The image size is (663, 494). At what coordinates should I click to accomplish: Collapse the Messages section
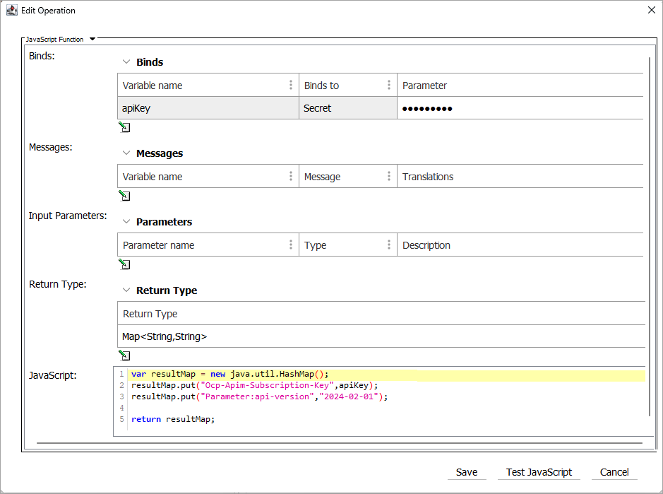click(x=126, y=153)
